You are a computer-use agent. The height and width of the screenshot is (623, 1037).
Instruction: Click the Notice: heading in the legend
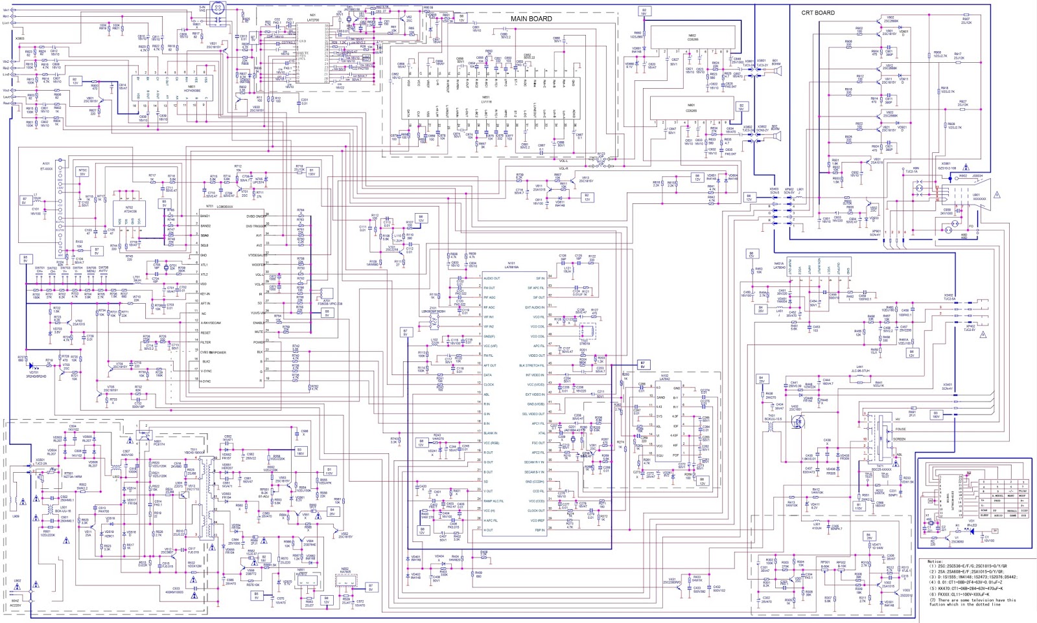935,562
